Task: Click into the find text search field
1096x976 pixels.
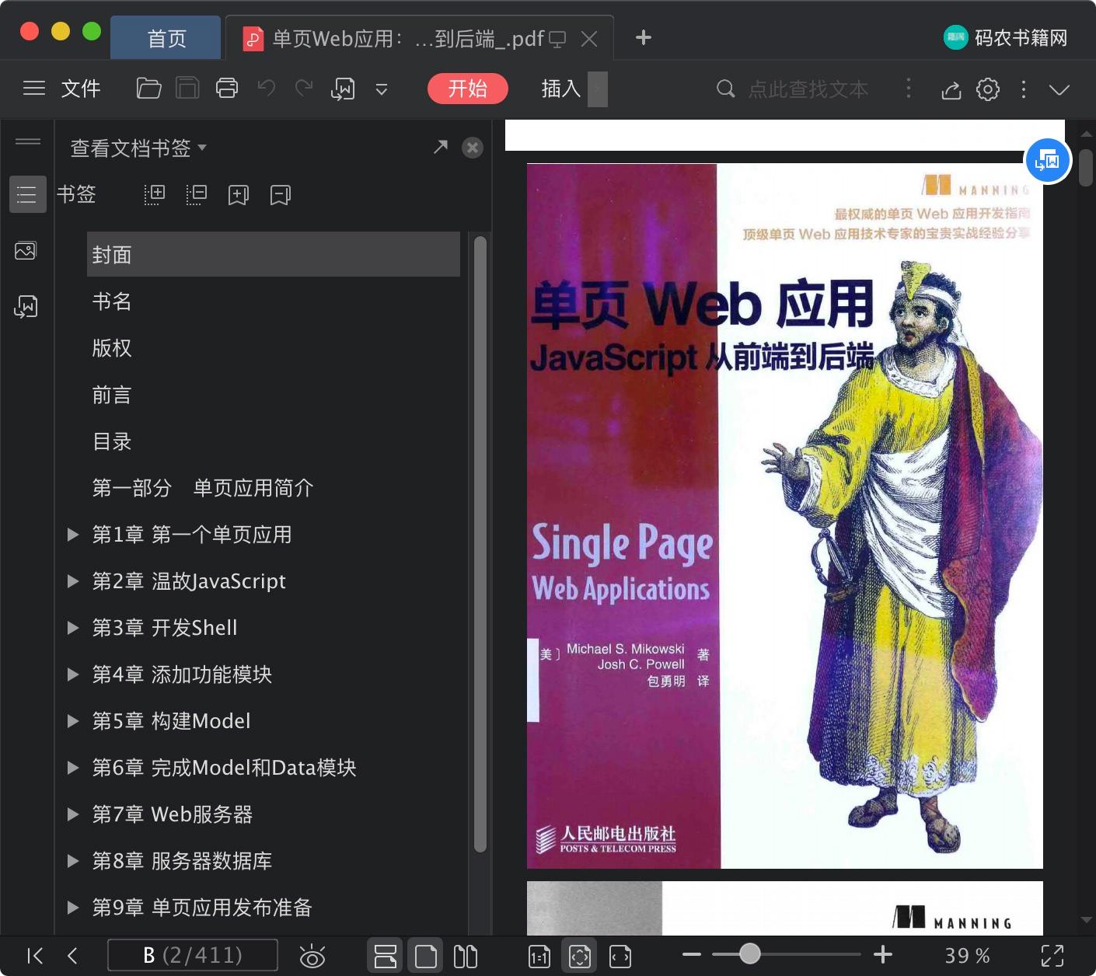Action: point(808,89)
